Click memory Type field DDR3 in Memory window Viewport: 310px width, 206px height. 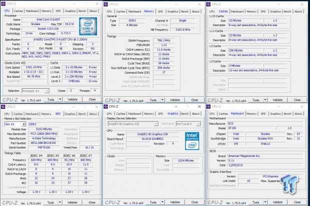coord(132,21)
